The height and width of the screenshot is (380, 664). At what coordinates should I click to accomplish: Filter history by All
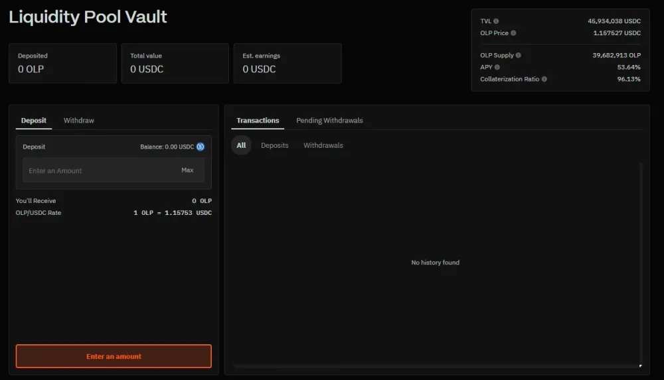click(x=241, y=145)
